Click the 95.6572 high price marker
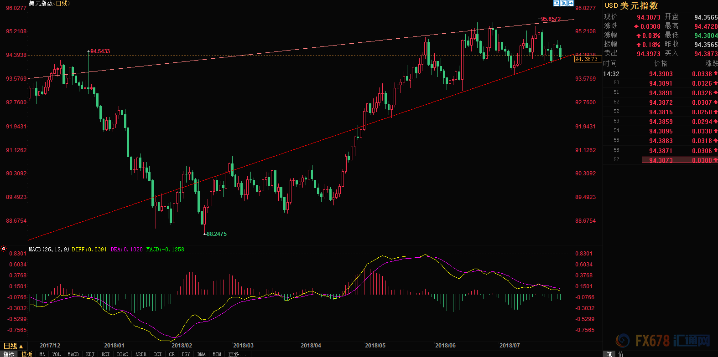This screenshot has height=357, width=718. [551, 19]
